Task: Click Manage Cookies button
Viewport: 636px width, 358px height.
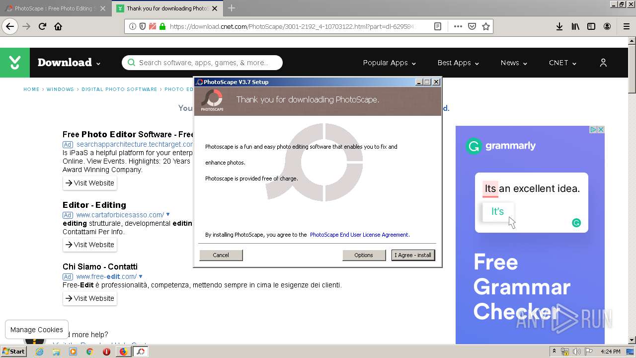Action: point(37,330)
